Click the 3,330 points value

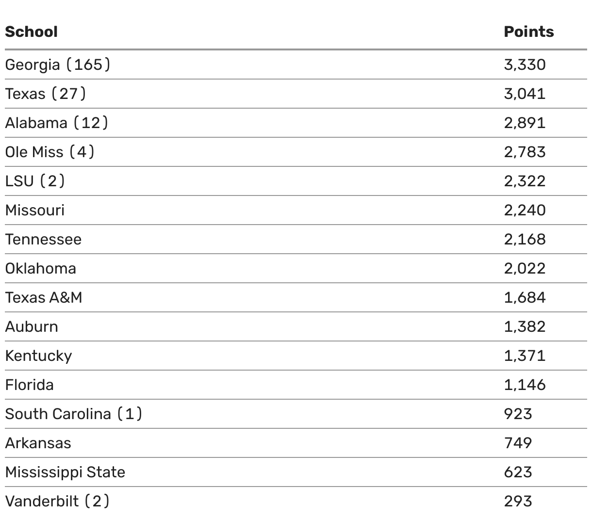coord(525,65)
